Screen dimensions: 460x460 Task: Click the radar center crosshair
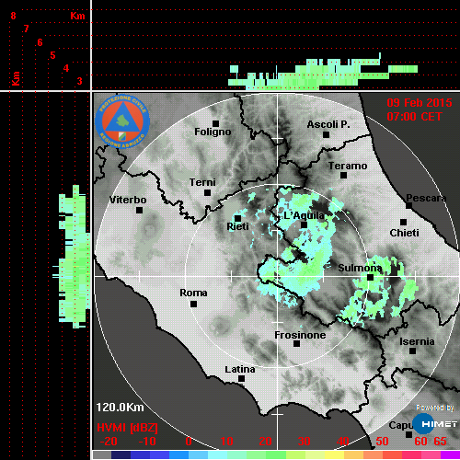(278, 276)
